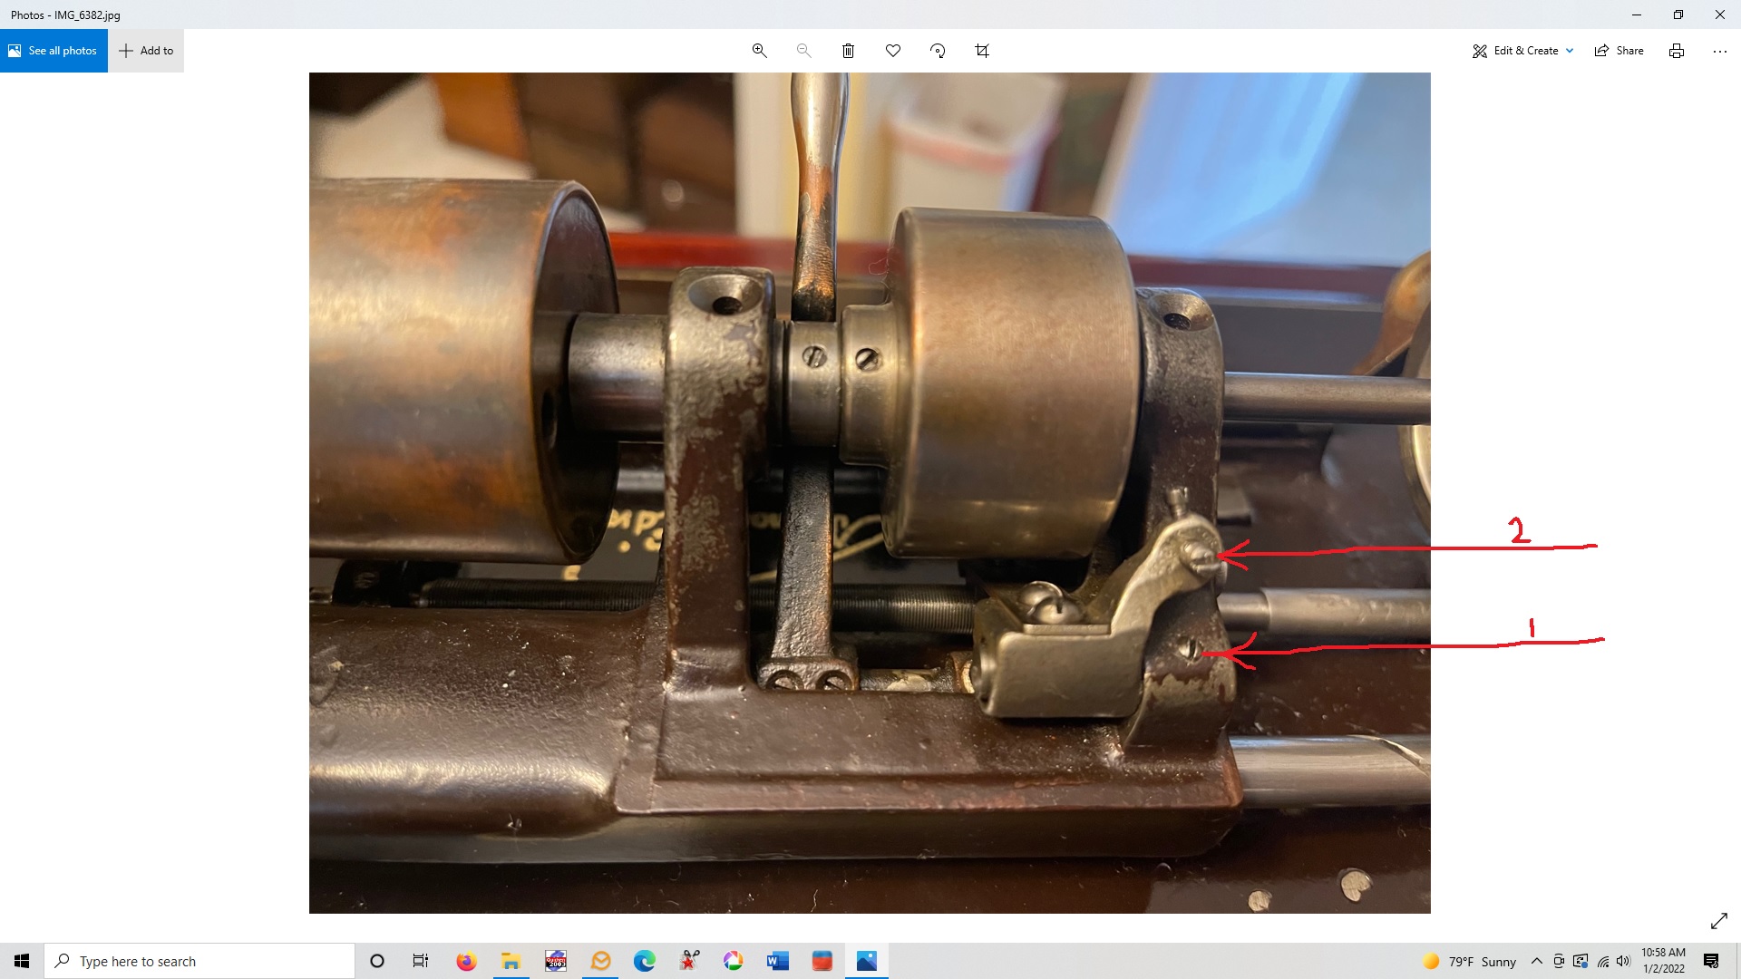Screen dimensions: 1741x979
Task: Enter fullscreen with diagonal arrows icon
Action: 1718,921
